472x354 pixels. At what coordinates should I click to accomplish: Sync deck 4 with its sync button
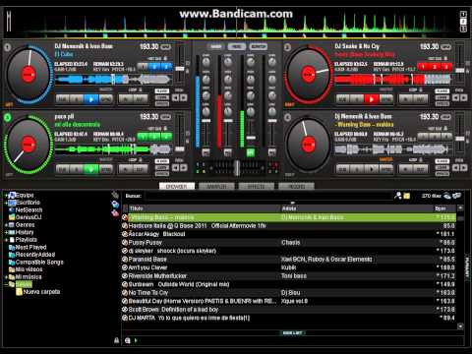coord(385,169)
